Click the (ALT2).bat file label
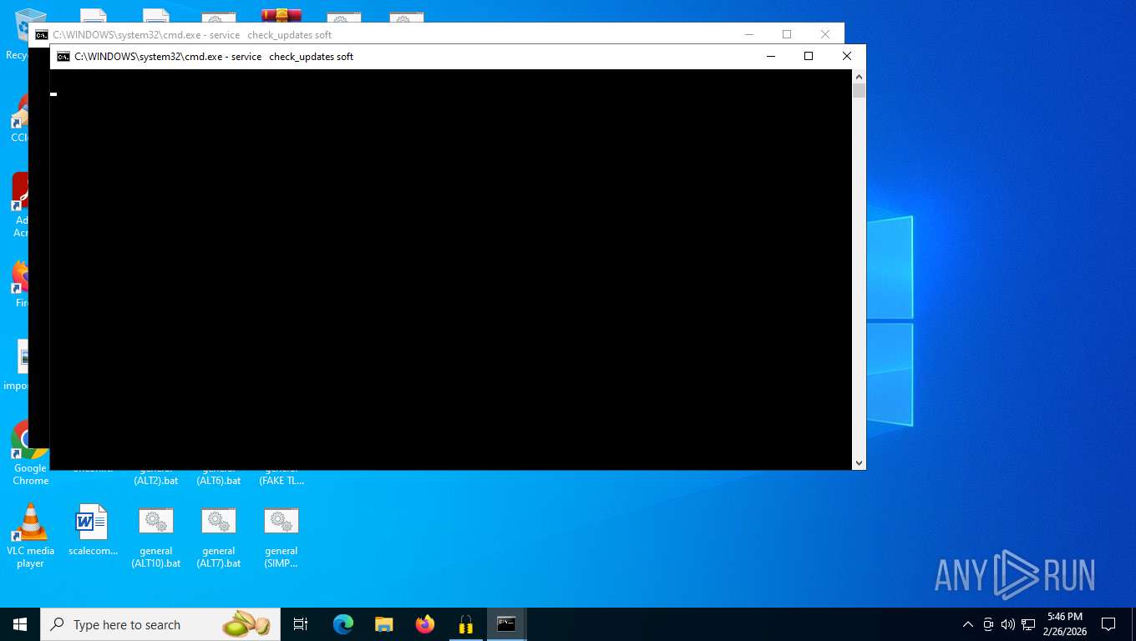The image size is (1136, 641). pos(156,480)
